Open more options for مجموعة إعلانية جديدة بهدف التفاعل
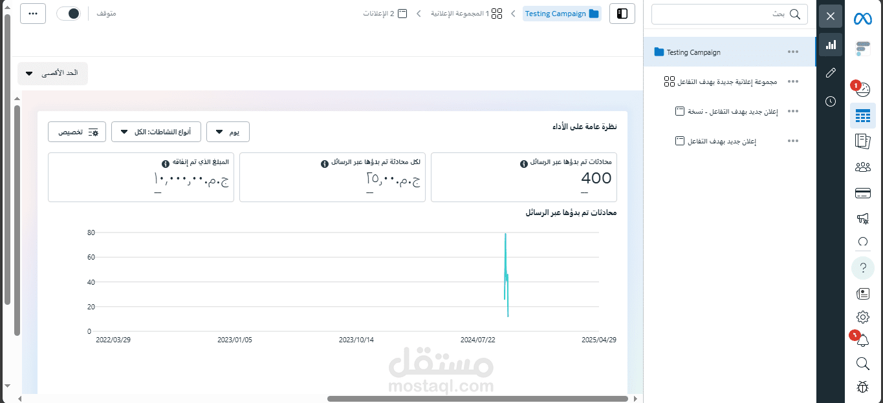883x403 pixels. coord(793,82)
